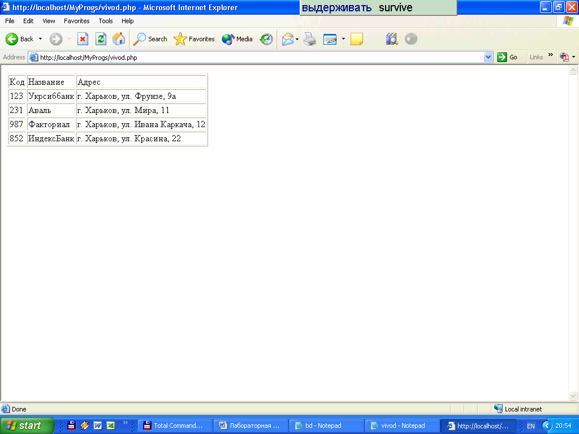579x434 pixels.
Task: Click the page icon in address bar
Action: point(33,57)
